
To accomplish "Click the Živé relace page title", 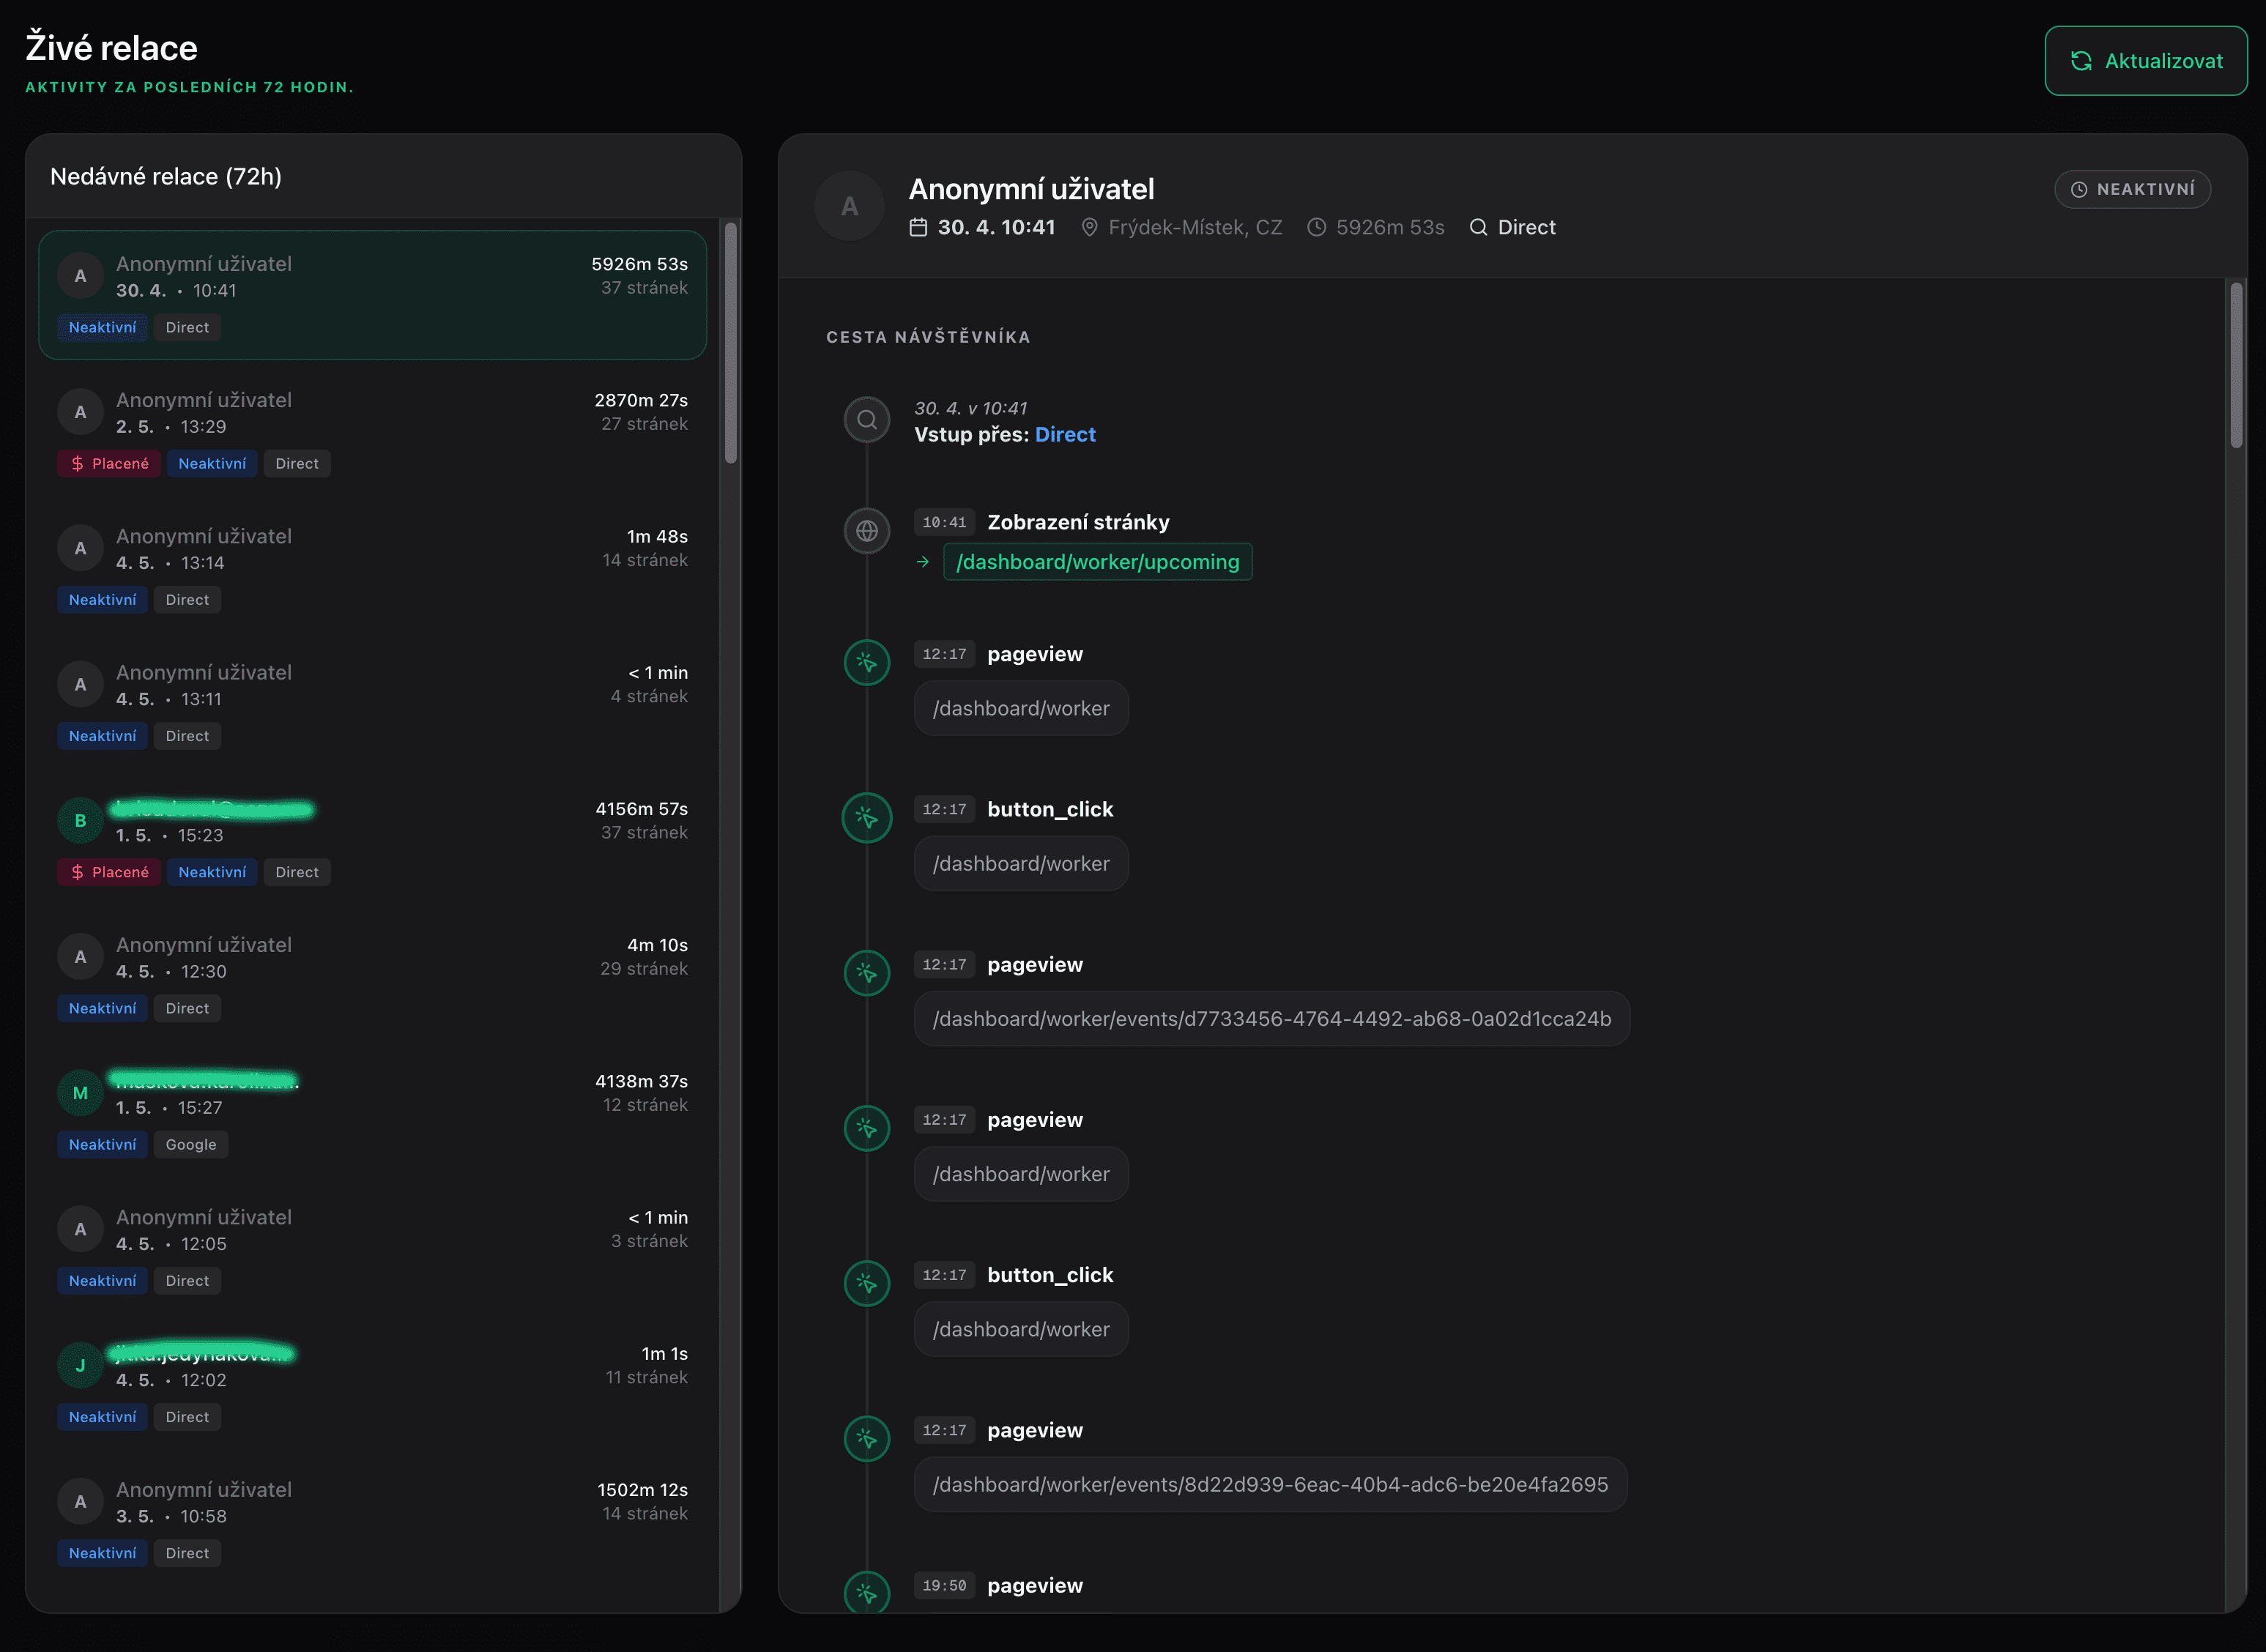I will click(x=111, y=48).
